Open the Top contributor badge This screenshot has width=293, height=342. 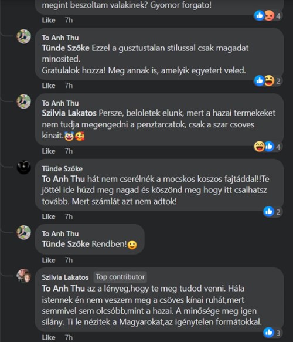(x=120, y=277)
